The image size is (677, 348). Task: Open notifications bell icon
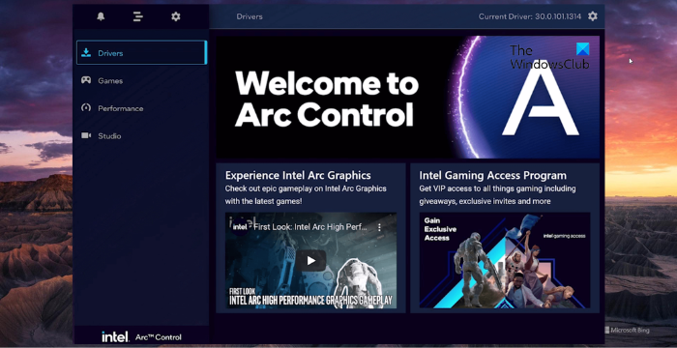(101, 16)
